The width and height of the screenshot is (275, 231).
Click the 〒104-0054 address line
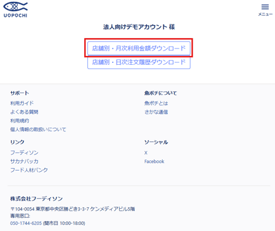click(x=72, y=209)
